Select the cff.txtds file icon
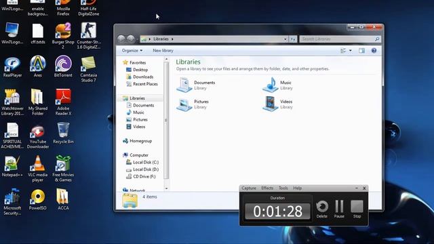 tap(38, 34)
